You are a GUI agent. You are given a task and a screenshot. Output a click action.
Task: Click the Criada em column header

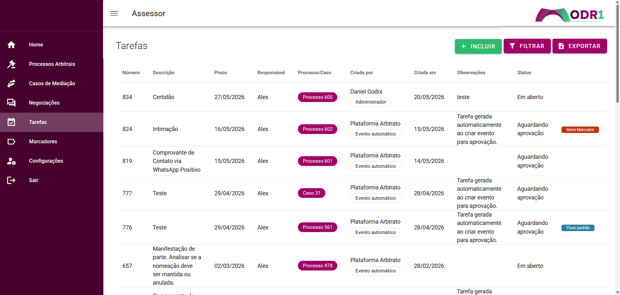pos(425,73)
